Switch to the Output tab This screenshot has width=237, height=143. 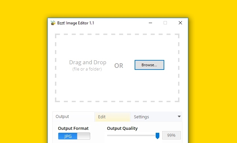pyautogui.click(x=74, y=117)
